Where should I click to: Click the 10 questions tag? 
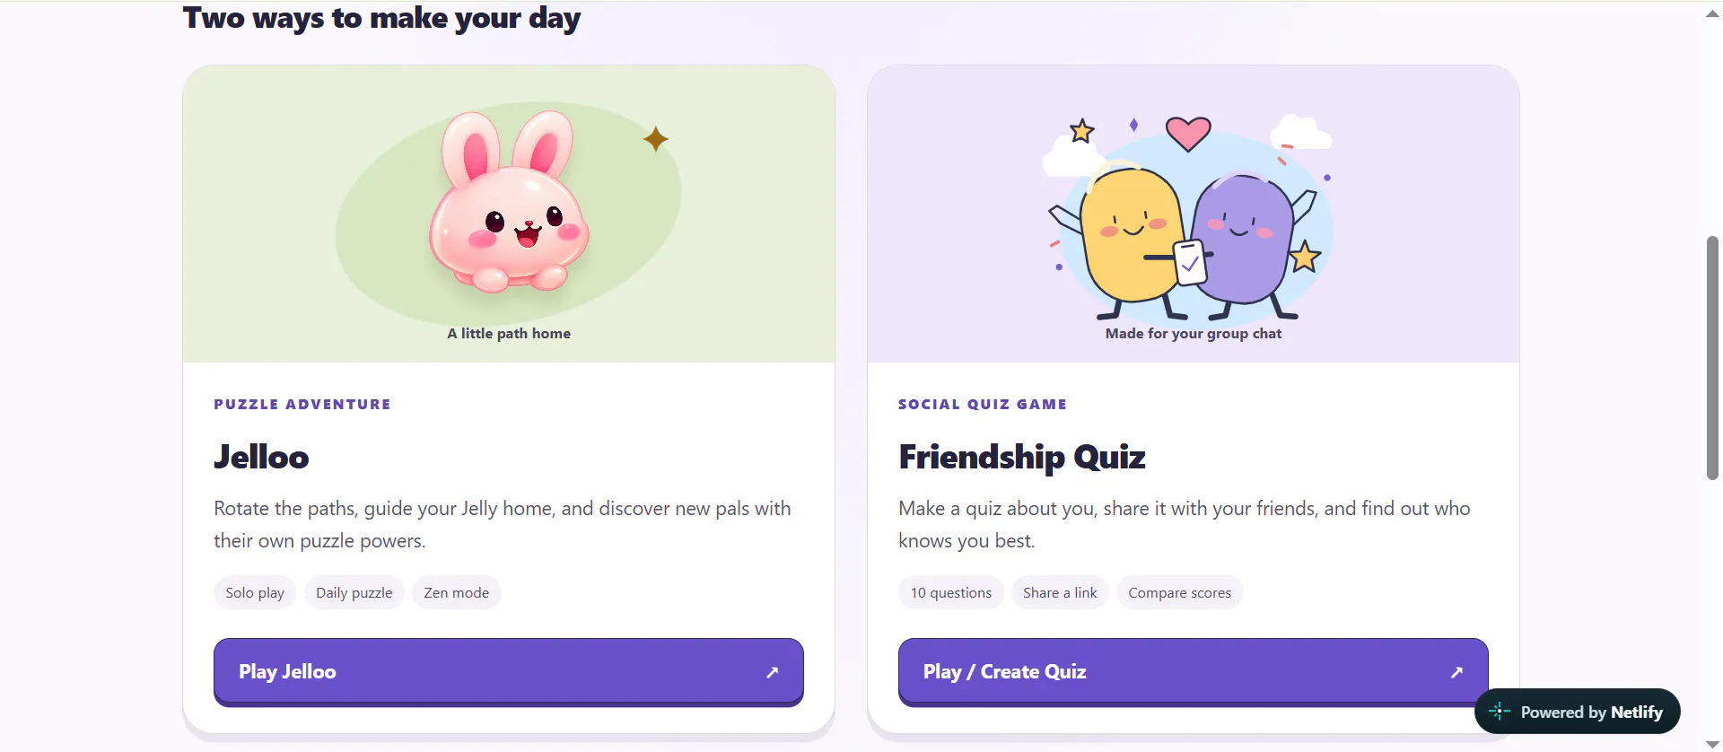click(951, 592)
